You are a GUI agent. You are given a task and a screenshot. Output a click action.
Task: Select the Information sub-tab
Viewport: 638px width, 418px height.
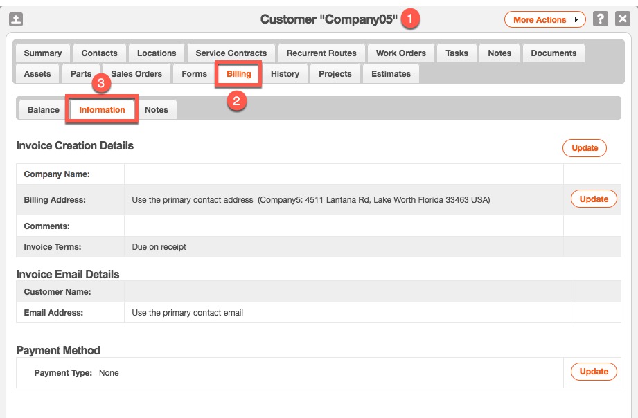click(x=102, y=110)
